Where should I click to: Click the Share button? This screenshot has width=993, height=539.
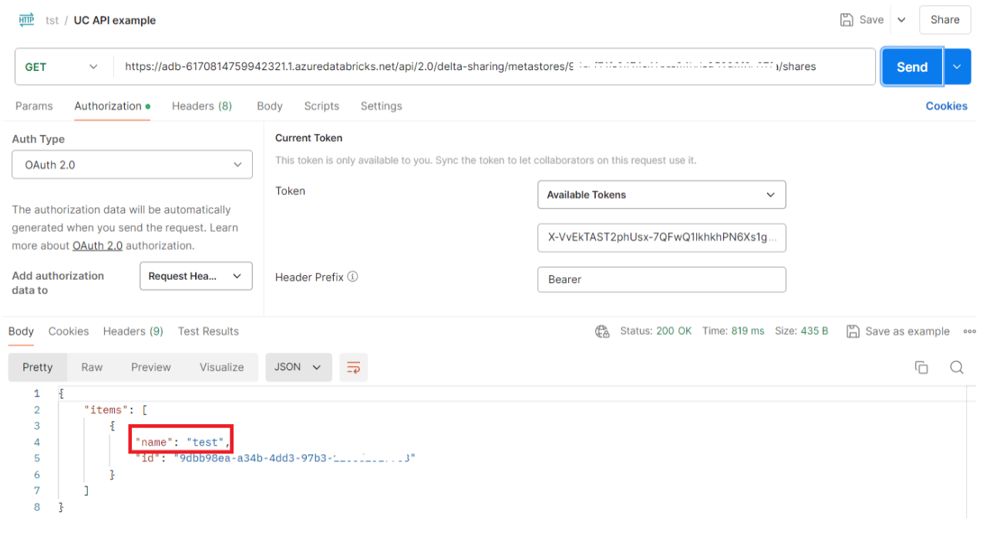pos(944,20)
